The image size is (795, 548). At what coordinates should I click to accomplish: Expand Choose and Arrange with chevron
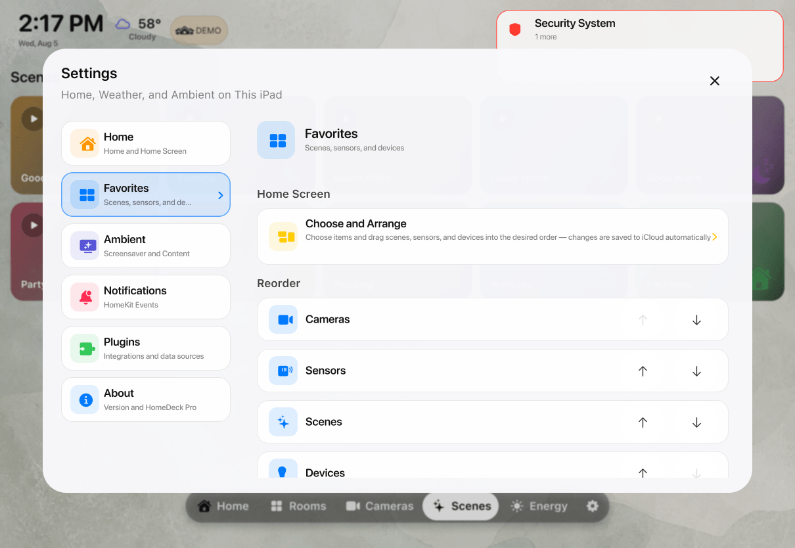pos(714,237)
